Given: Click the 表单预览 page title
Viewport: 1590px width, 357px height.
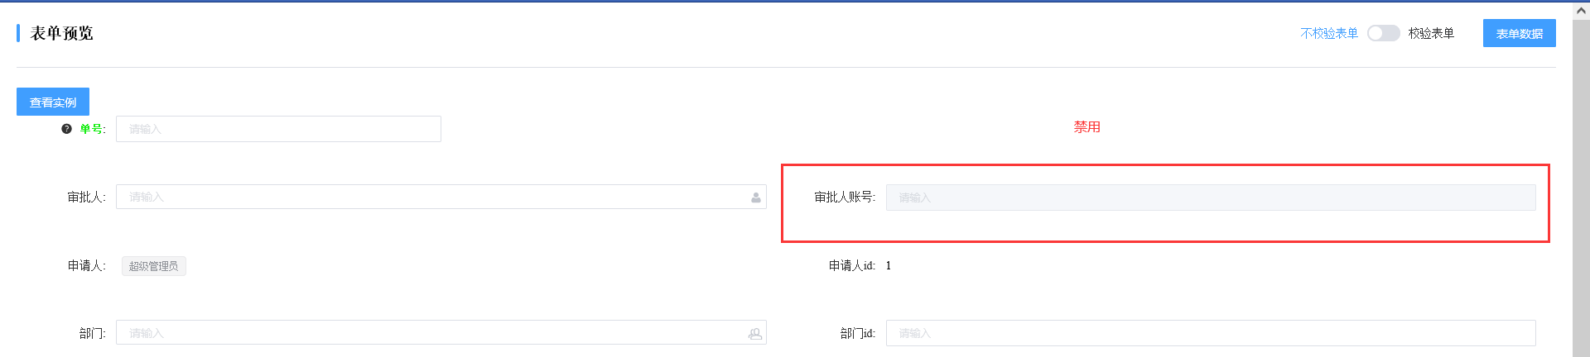Looking at the screenshot, I should click(x=62, y=33).
